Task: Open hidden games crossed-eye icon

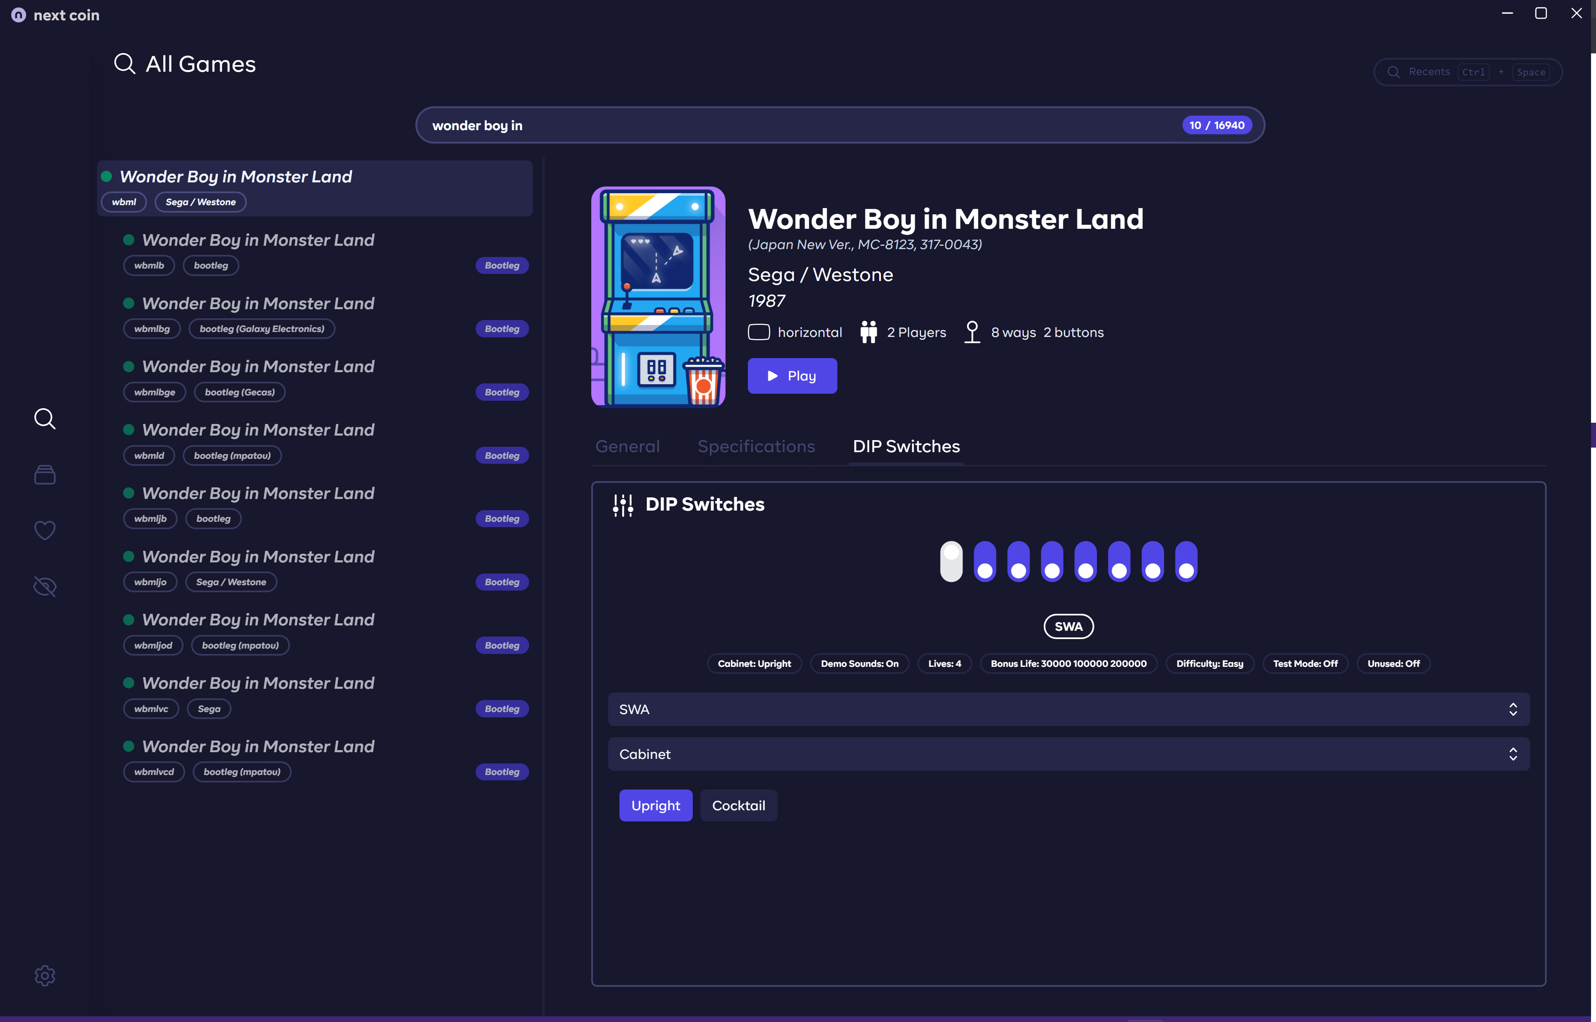Action: click(x=44, y=587)
